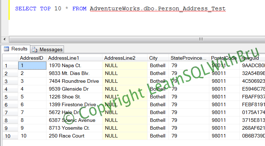Click the '7484 Roundtree Drive' cell

coord(74,81)
